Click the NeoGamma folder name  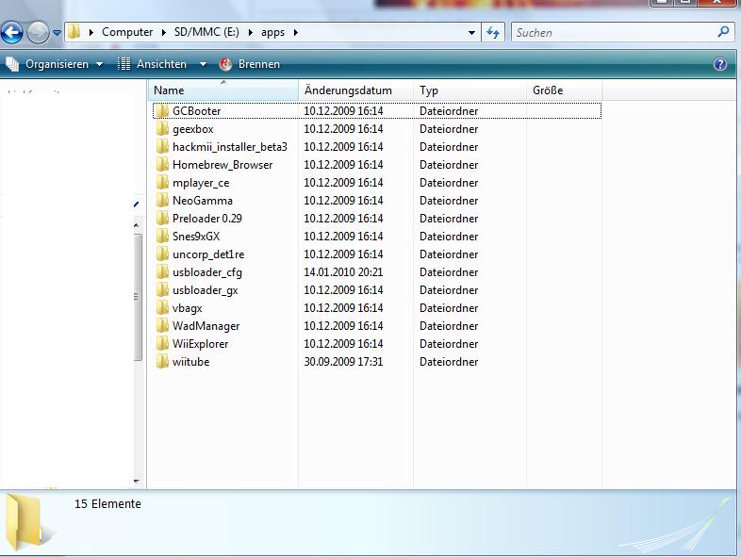coord(203,201)
